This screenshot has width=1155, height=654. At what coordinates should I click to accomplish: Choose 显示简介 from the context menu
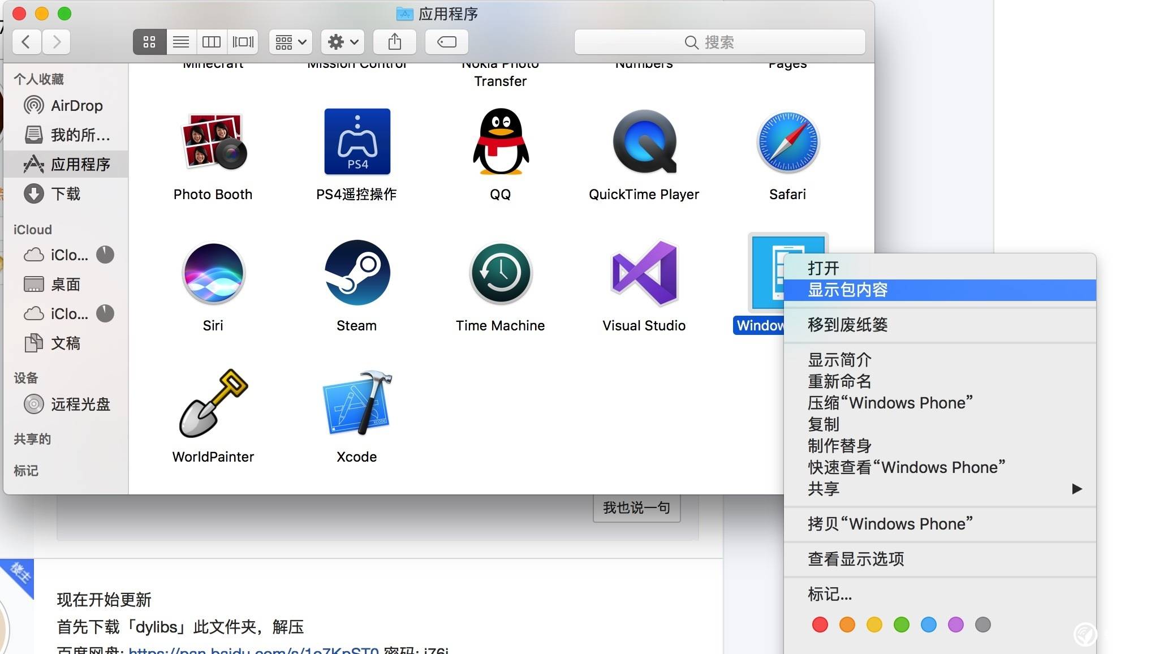[940, 360]
